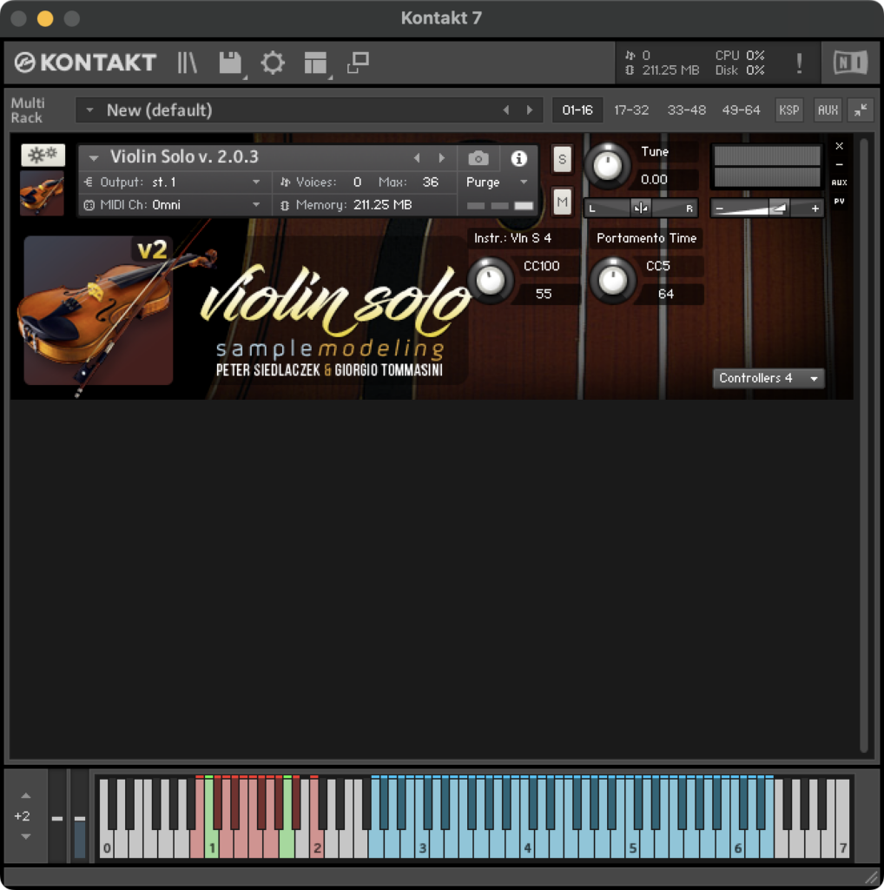This screenshot has height=890, width=884.
Task: Click the exclamation panic icon
Action: point(800,63)
